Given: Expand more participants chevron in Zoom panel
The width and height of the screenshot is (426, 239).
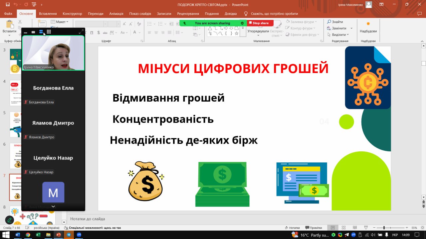Looking at the screenshot, I should coord(53,206).
